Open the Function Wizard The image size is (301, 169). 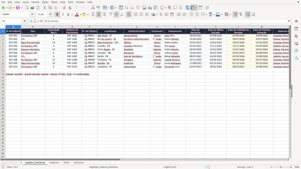pos(31,21)
